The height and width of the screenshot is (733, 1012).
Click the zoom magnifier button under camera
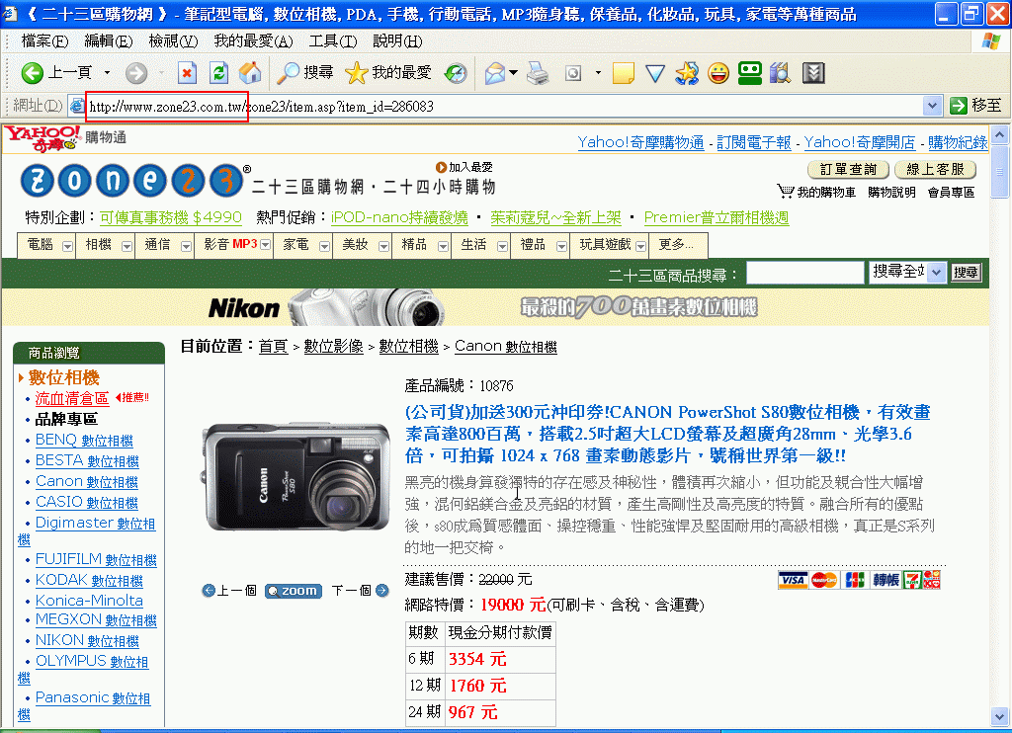coord(294,591)
